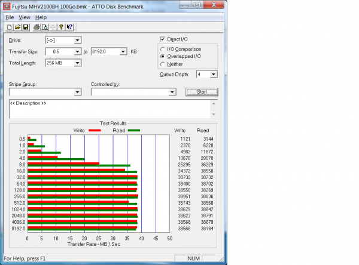
Task: Click the context Help pointer icon
Action: click(69, 27)
